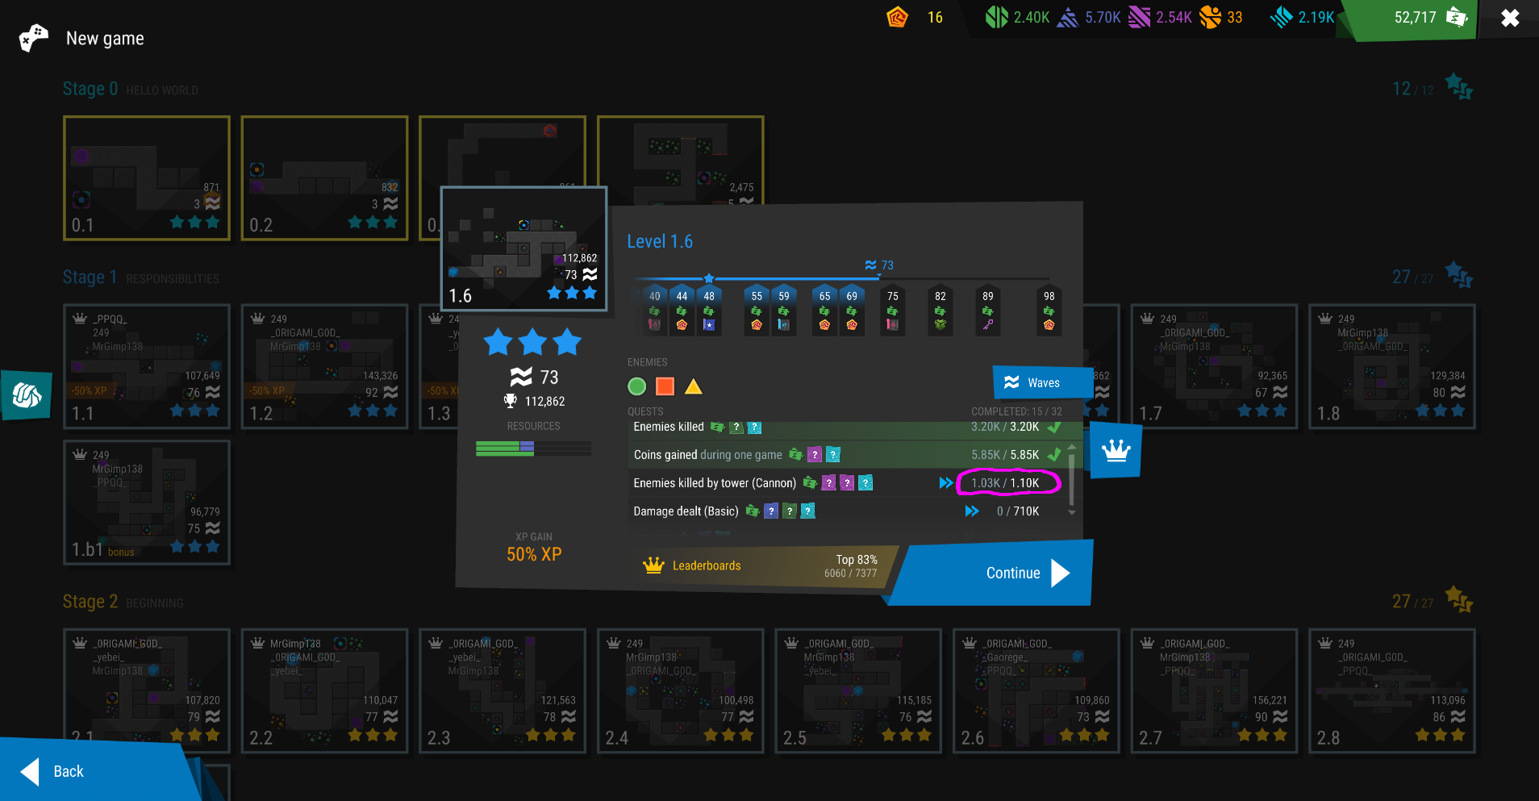Click the left-edge blue swirl panel icon
The width and height of the screenshot is (1539, 801).
[x=27, y=395]
